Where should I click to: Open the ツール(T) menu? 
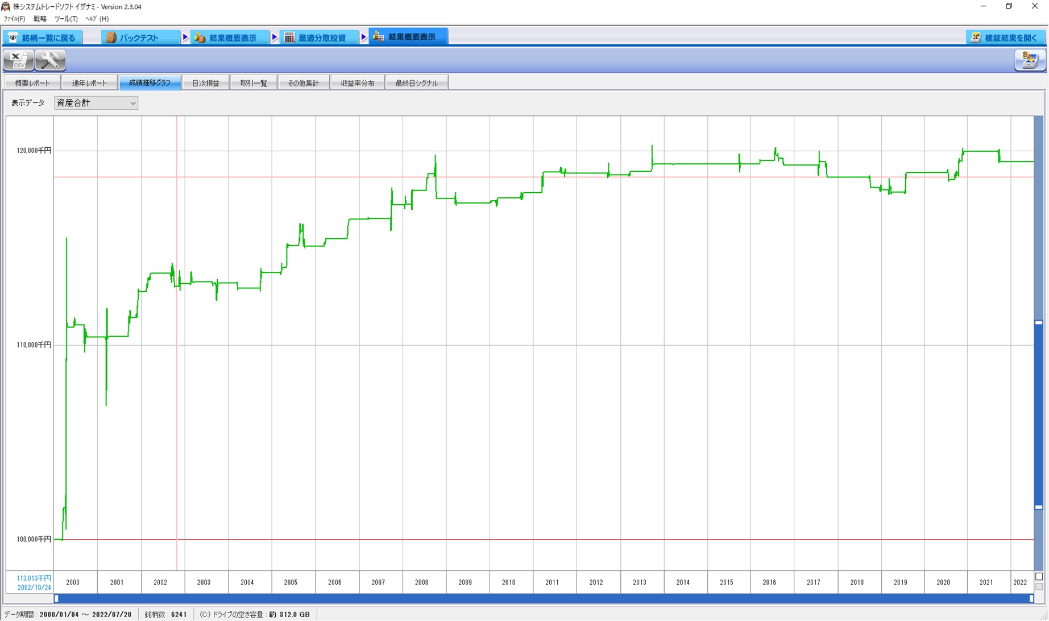click(66, 19)
